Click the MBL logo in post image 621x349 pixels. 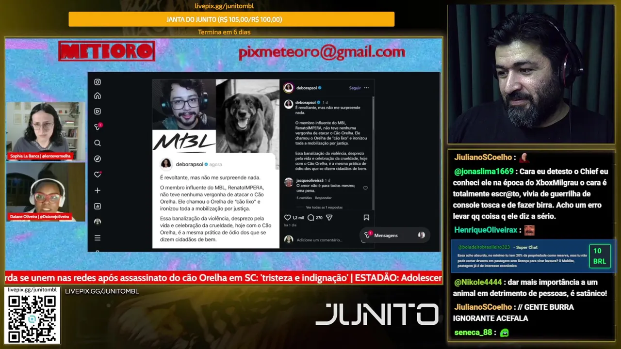click(184, 141)
